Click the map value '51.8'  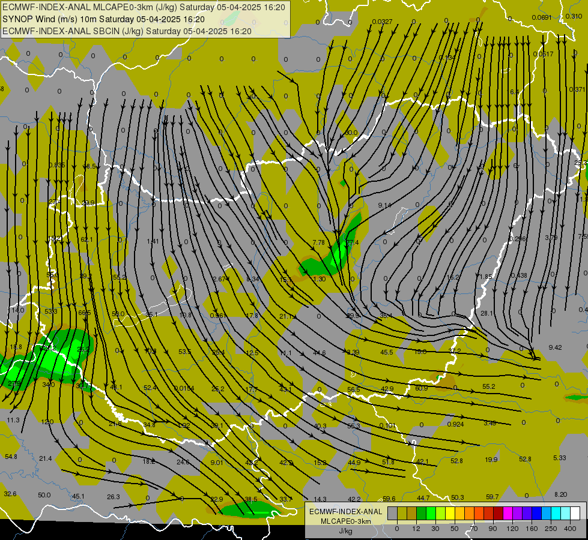click(388, 461)
